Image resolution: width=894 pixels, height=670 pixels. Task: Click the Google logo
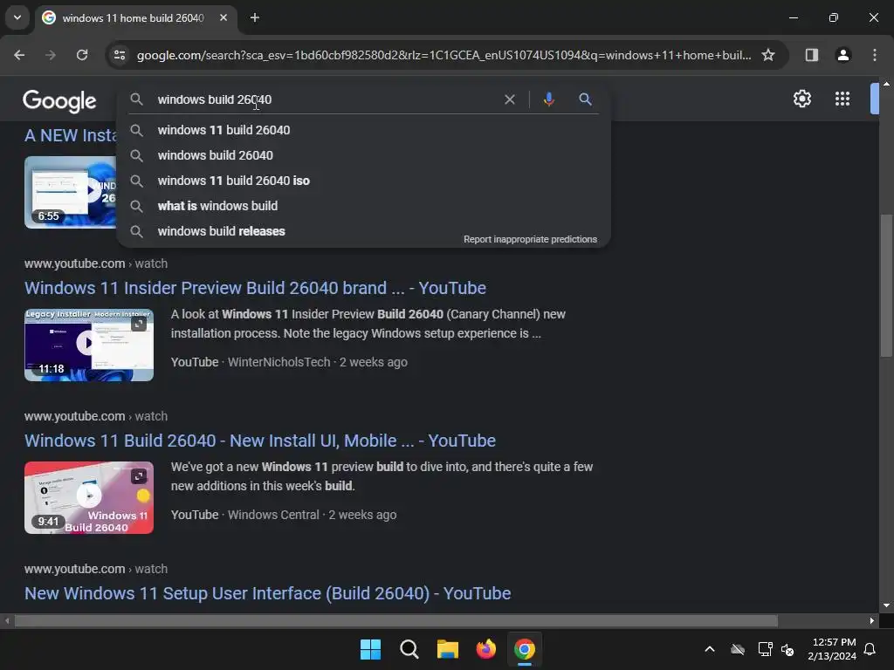pyautogui.click(x=59, y=101)
